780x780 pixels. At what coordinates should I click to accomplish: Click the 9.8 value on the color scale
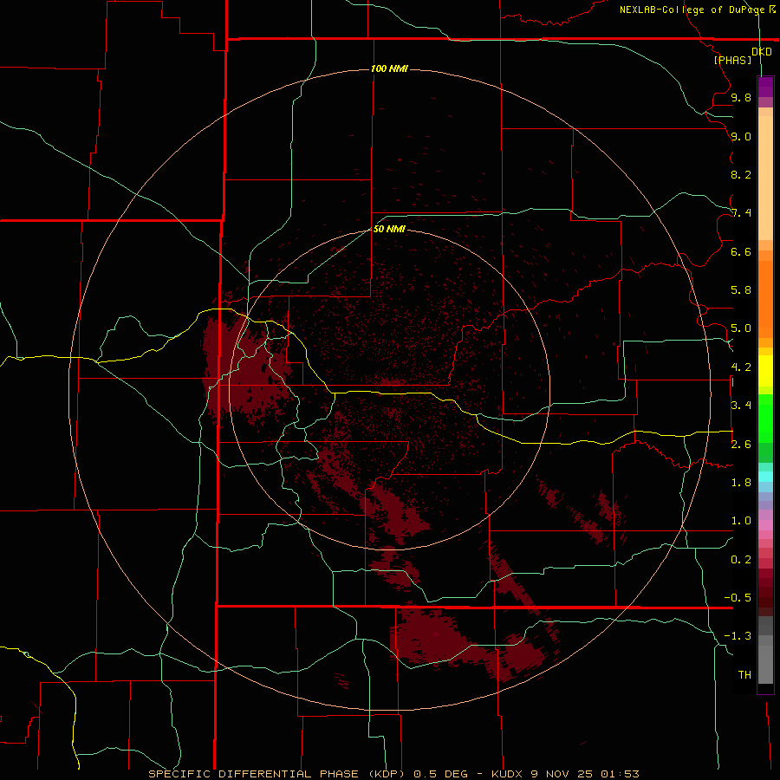(741, 97)
